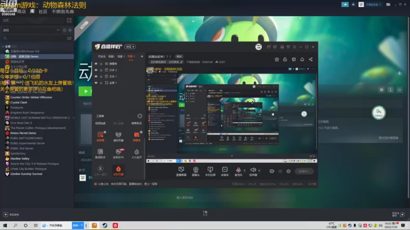Screen dimensions: 410x230
Task: Expand the 工具箱 more options circle
Action: pos(139,116)
